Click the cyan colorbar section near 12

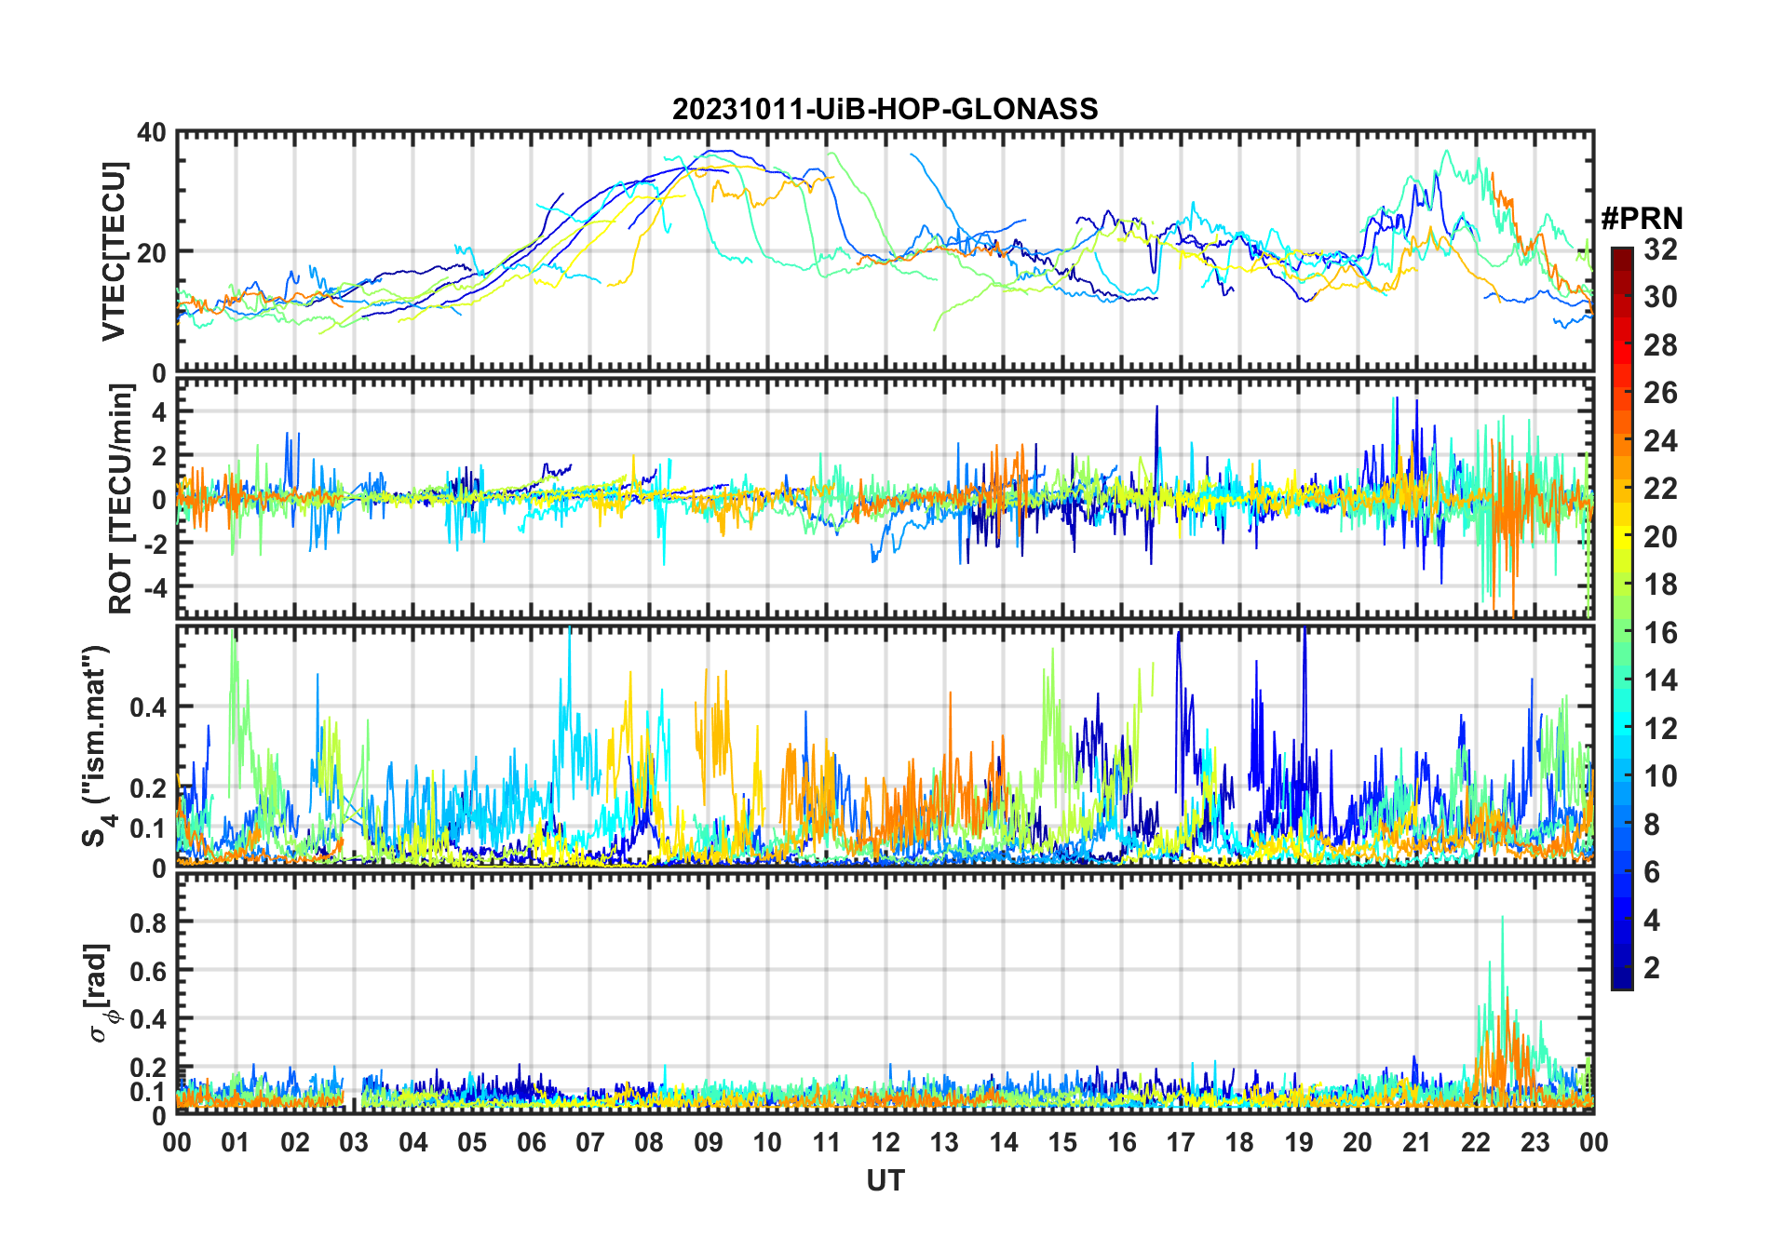pyautogui.click(x=1622, y=728)
